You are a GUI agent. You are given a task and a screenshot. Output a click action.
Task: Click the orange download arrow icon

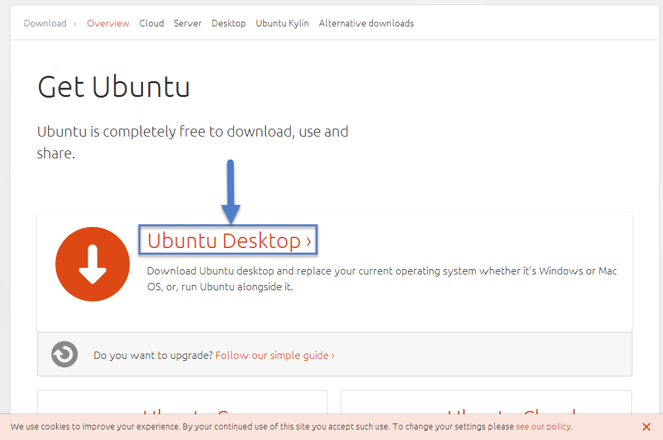pyautogui.click(x=93, y=264)
